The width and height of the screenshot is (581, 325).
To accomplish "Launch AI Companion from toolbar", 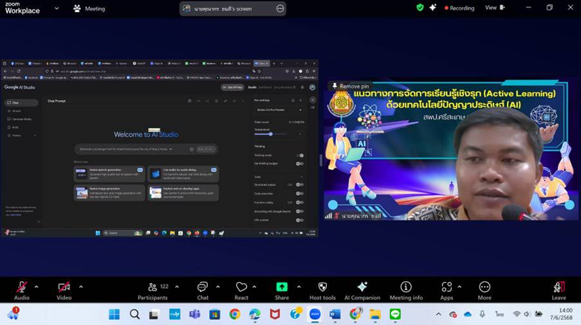I will [362, 287].
